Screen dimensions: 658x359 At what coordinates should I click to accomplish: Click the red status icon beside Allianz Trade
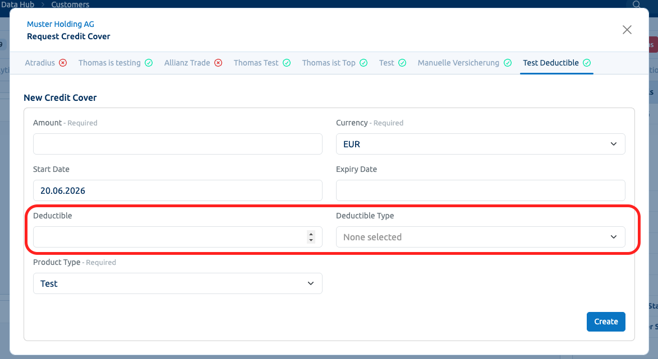click(x=218, y=63)
